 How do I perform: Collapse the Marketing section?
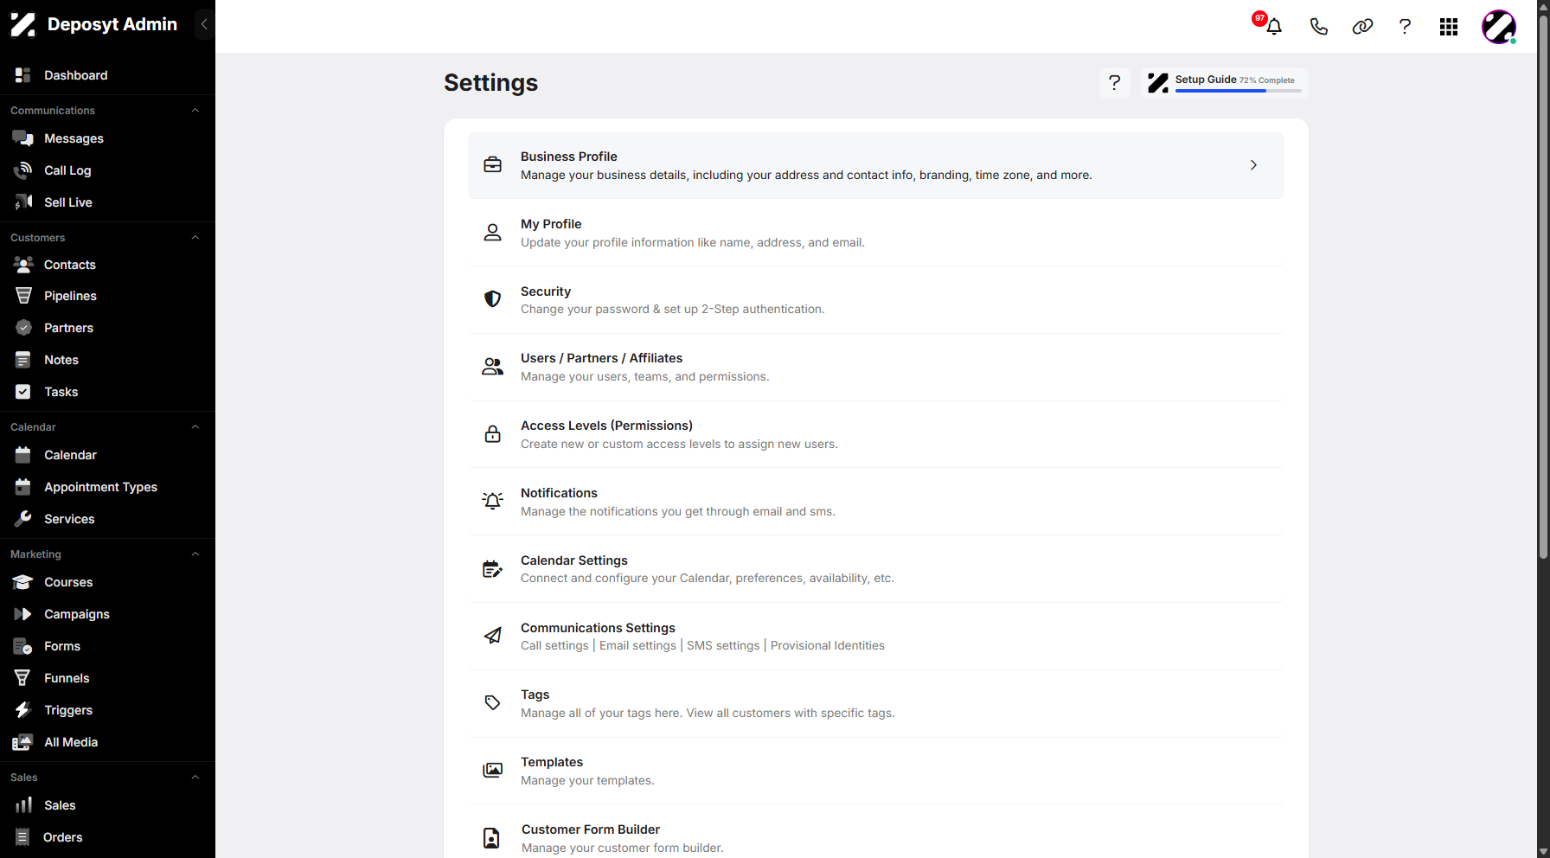pos(195,554)
